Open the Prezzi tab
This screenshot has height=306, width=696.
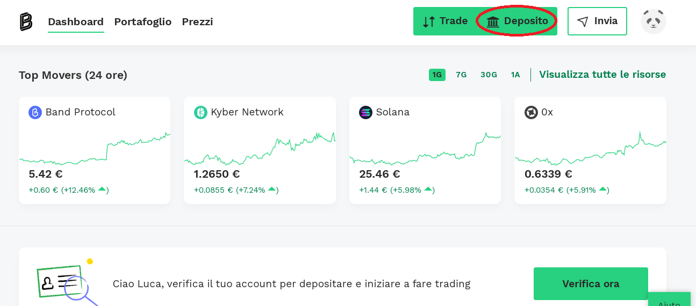[x=197, y=21]
